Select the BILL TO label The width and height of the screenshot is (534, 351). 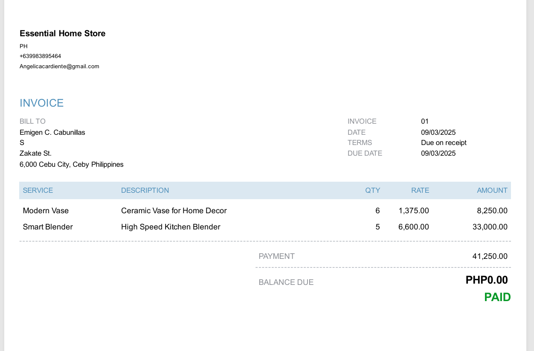[x=32, y=122]
